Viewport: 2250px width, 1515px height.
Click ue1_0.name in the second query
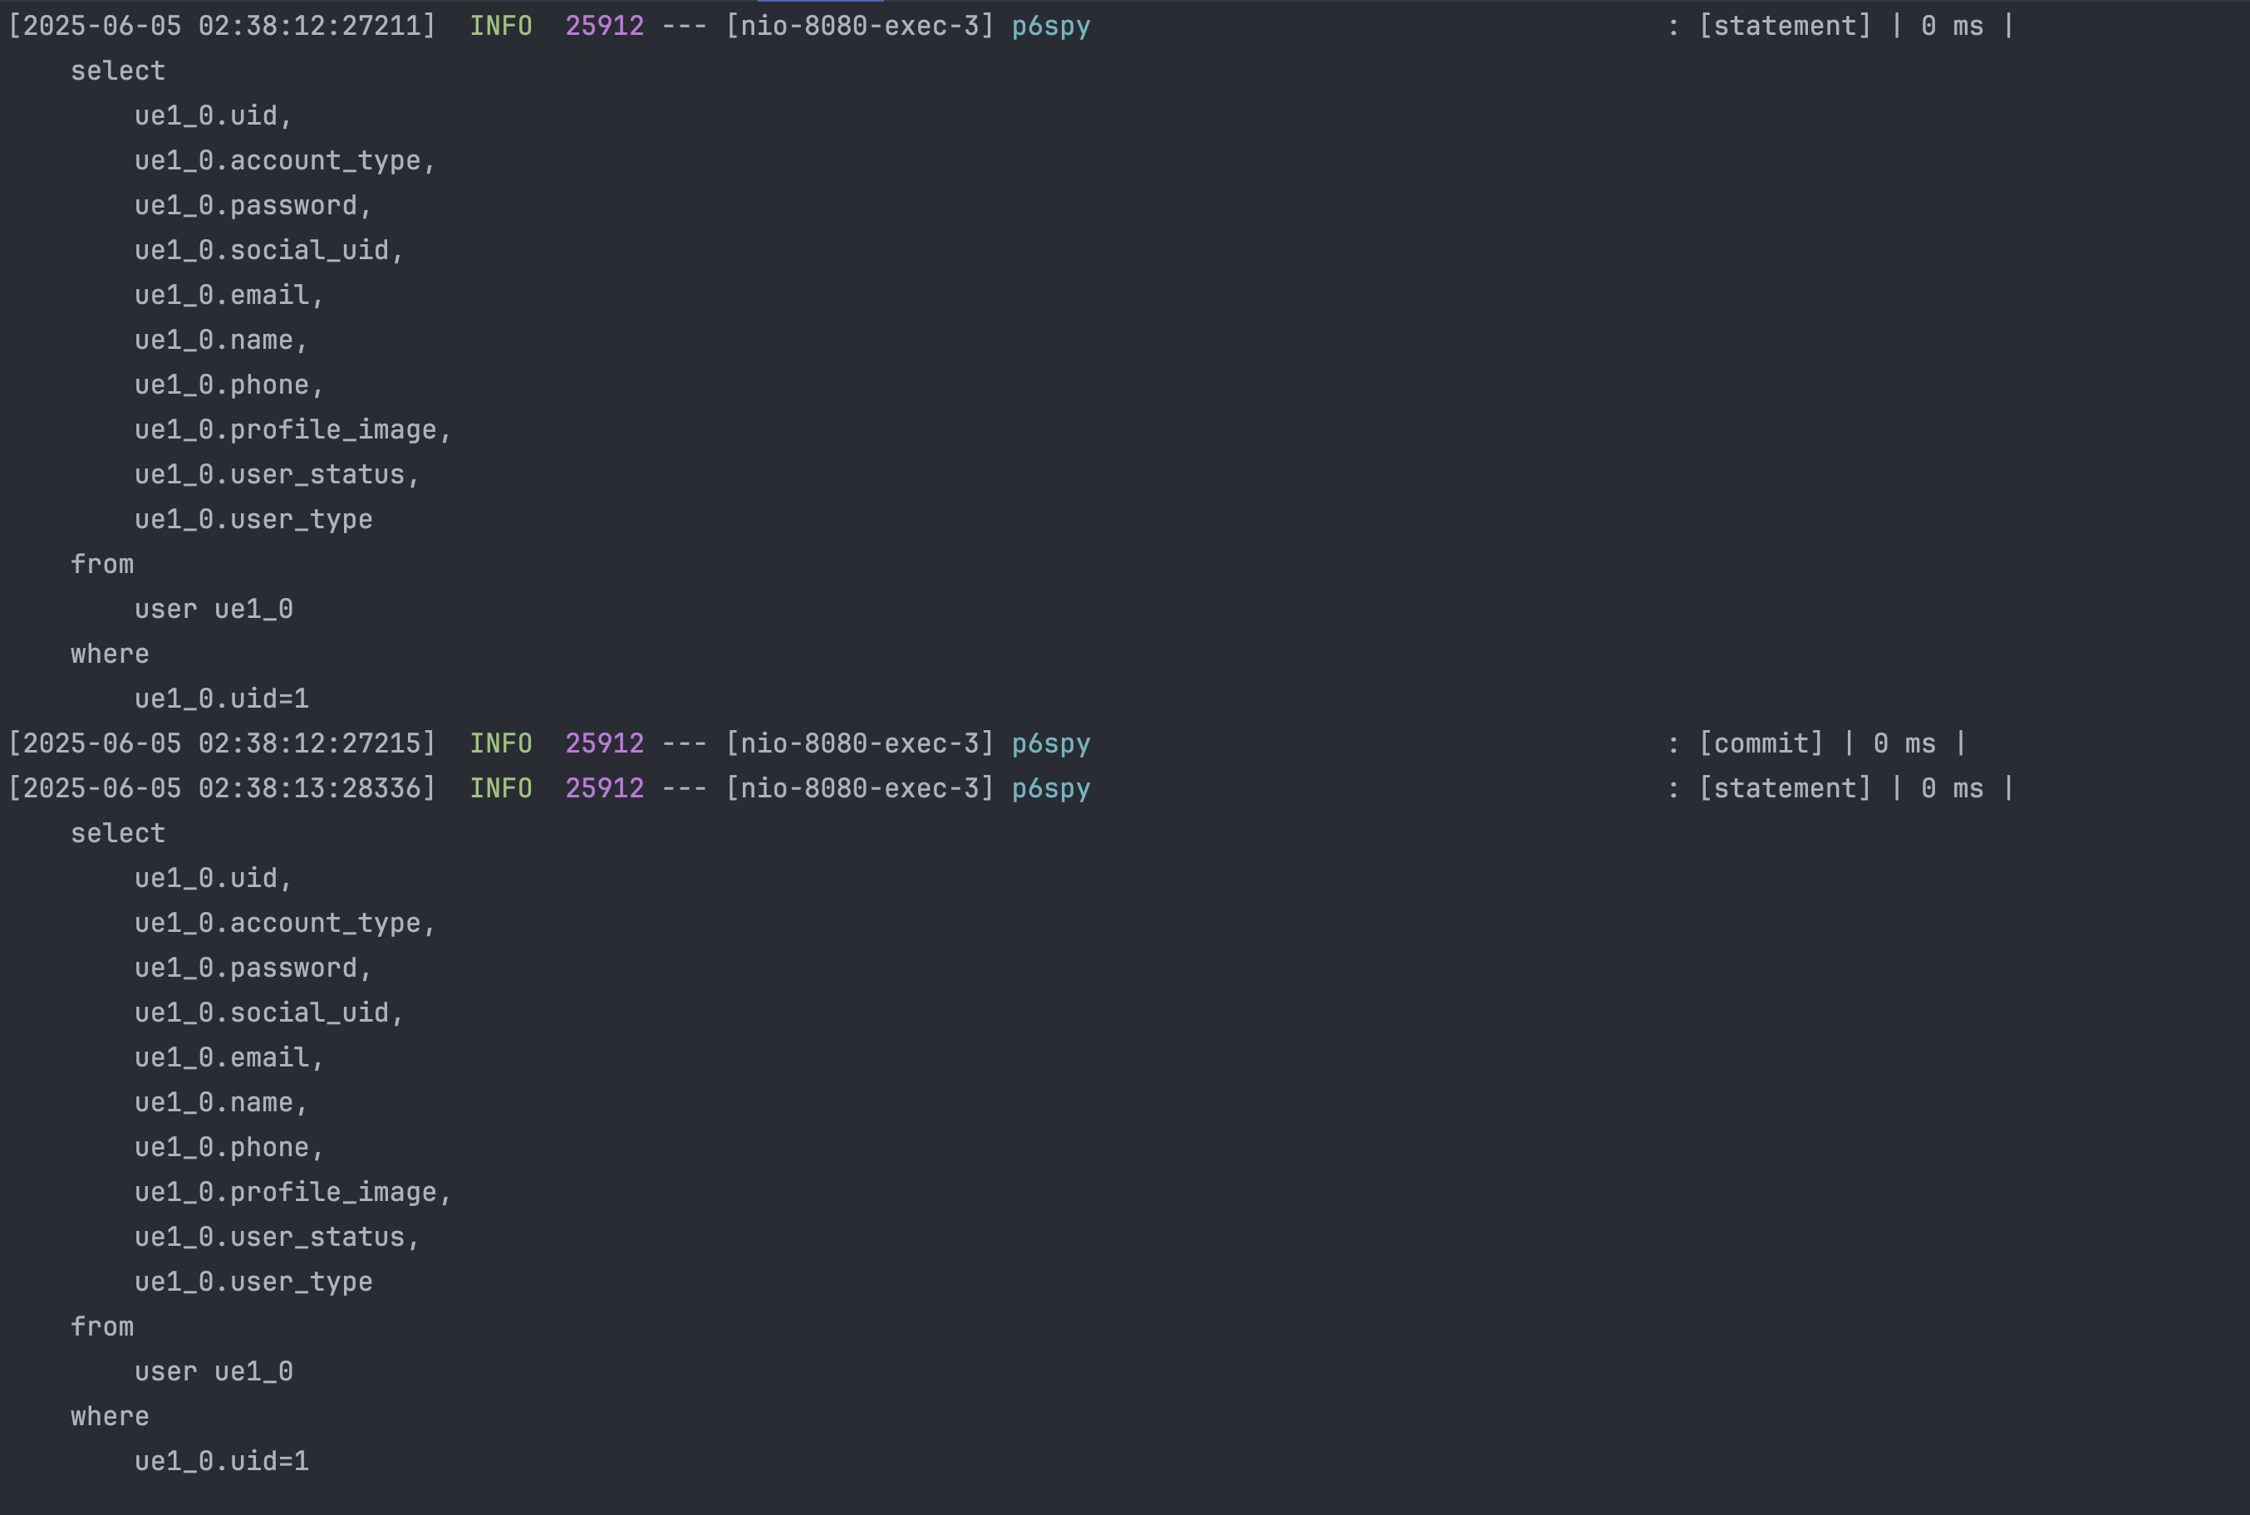[x=221, y=1102]
